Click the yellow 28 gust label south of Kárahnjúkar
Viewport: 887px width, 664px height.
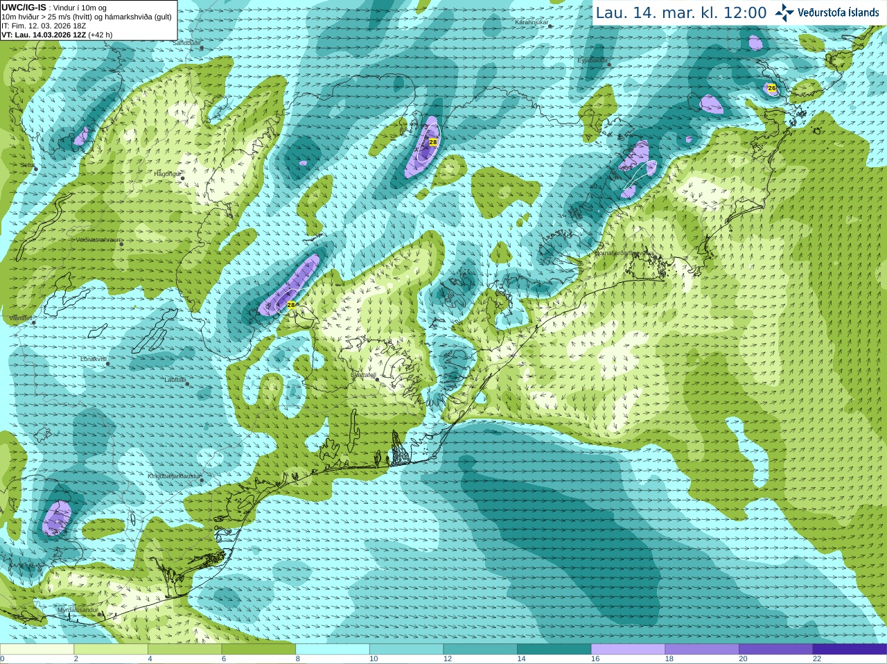(433, 141)
